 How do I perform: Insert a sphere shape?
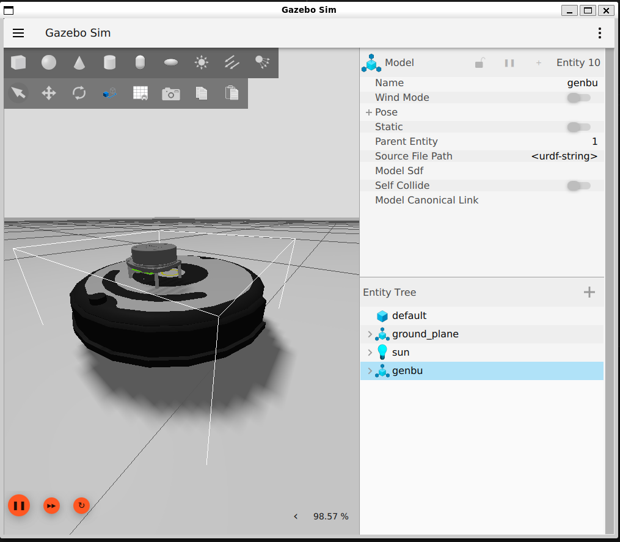point(49,62)
